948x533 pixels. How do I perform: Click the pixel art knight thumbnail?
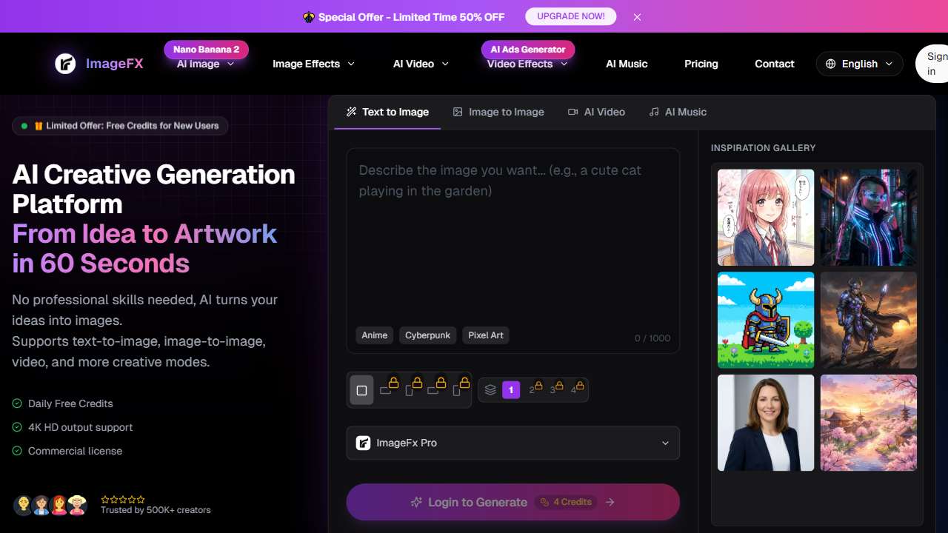(x=766, y=320)
